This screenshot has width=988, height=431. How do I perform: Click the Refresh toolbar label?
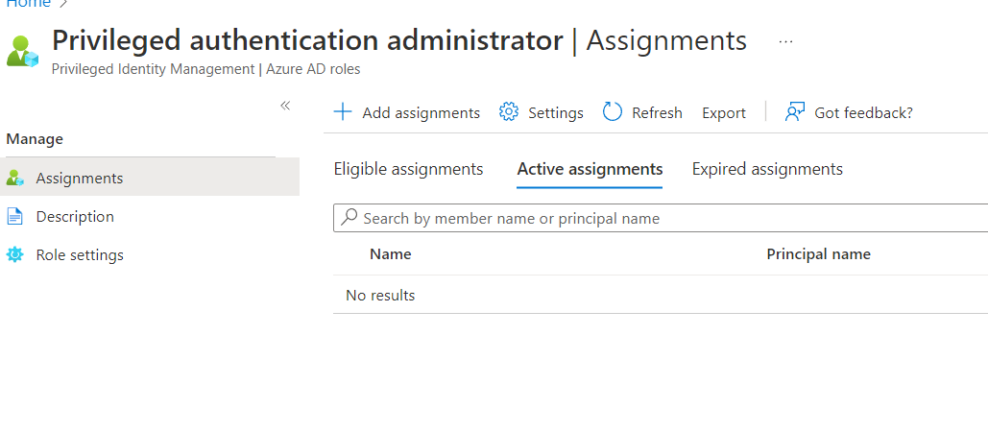pyautogui.click(x=657, y=113)
